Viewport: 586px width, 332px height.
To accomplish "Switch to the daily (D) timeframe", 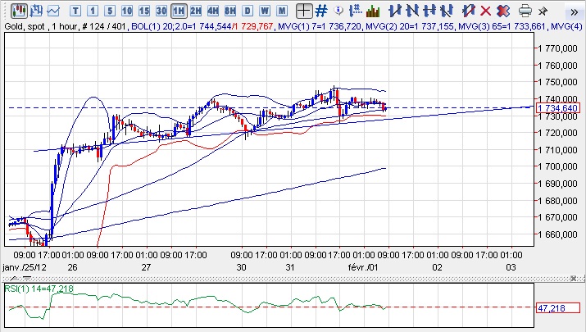I will 248,11.
